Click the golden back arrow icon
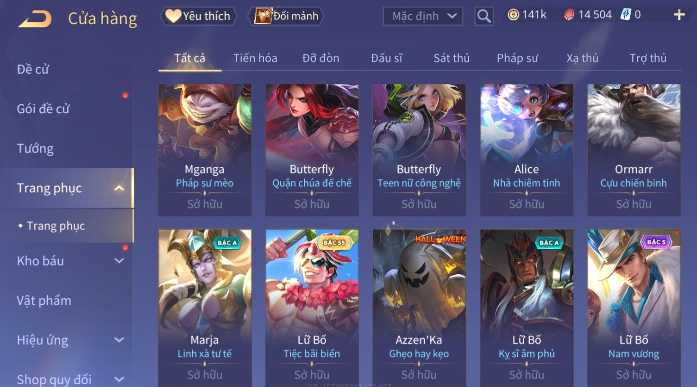Viewport: 697px width, 387px height. tap(35, 19)
